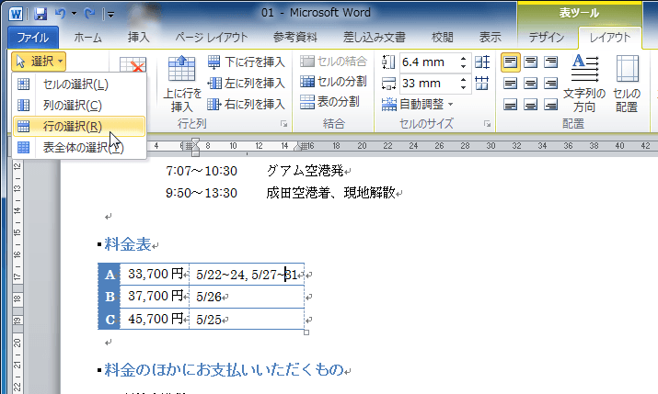Viewport: 658px width, 394px height.
Task: Open the デザイン table tools tab
Action: [x=547, y=38]
